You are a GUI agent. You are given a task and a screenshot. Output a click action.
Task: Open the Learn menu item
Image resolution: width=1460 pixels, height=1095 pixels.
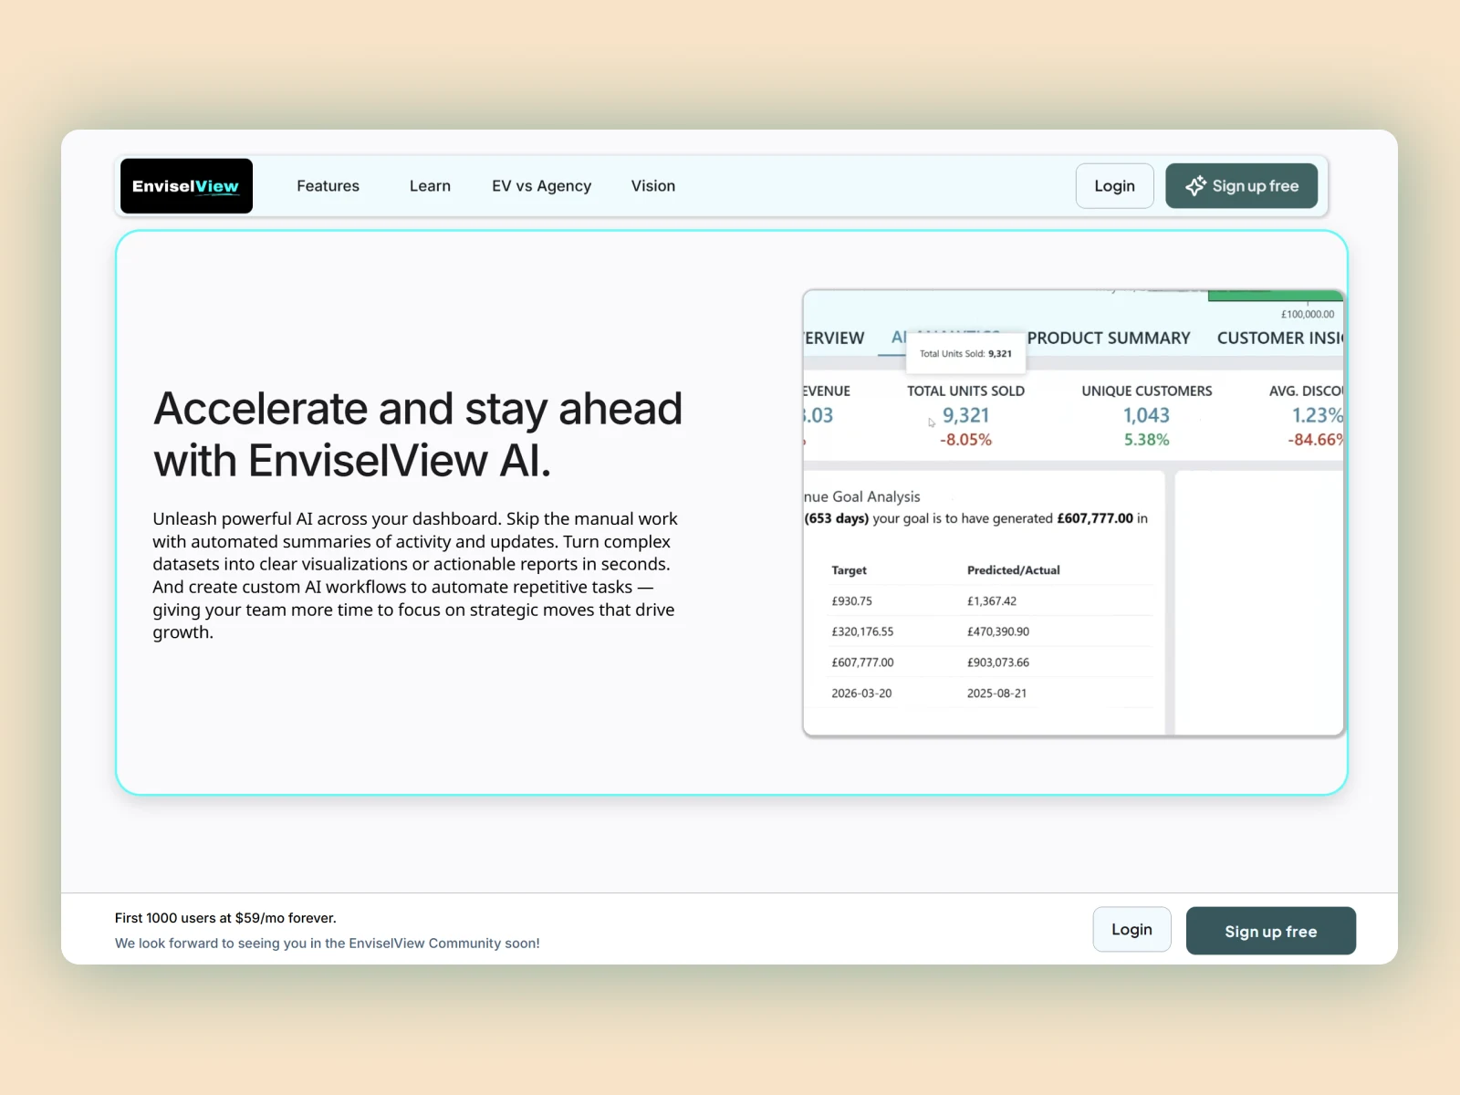point(430,186)
